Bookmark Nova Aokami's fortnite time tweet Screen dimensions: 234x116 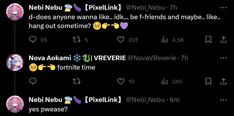(x=209, y=82)
